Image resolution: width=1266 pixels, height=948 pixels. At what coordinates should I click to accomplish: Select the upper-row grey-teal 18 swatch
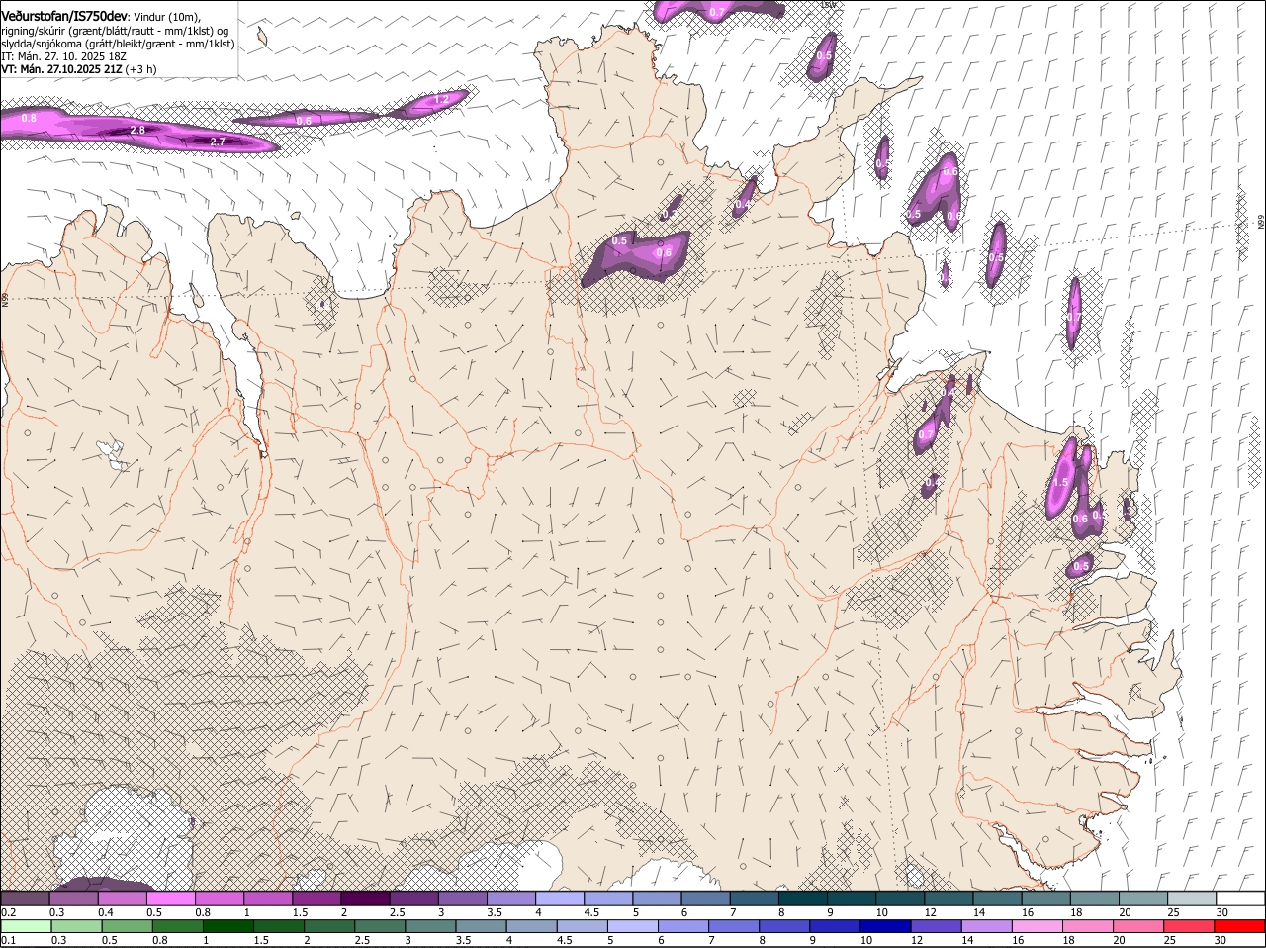click(1094, 899)
